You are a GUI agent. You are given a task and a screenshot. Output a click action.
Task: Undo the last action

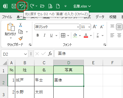tap(21, 6)
